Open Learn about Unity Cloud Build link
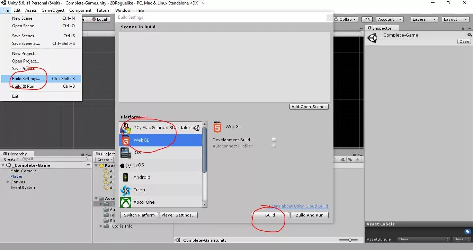Screen dimensions: 473x250 (x=298, y=206)
